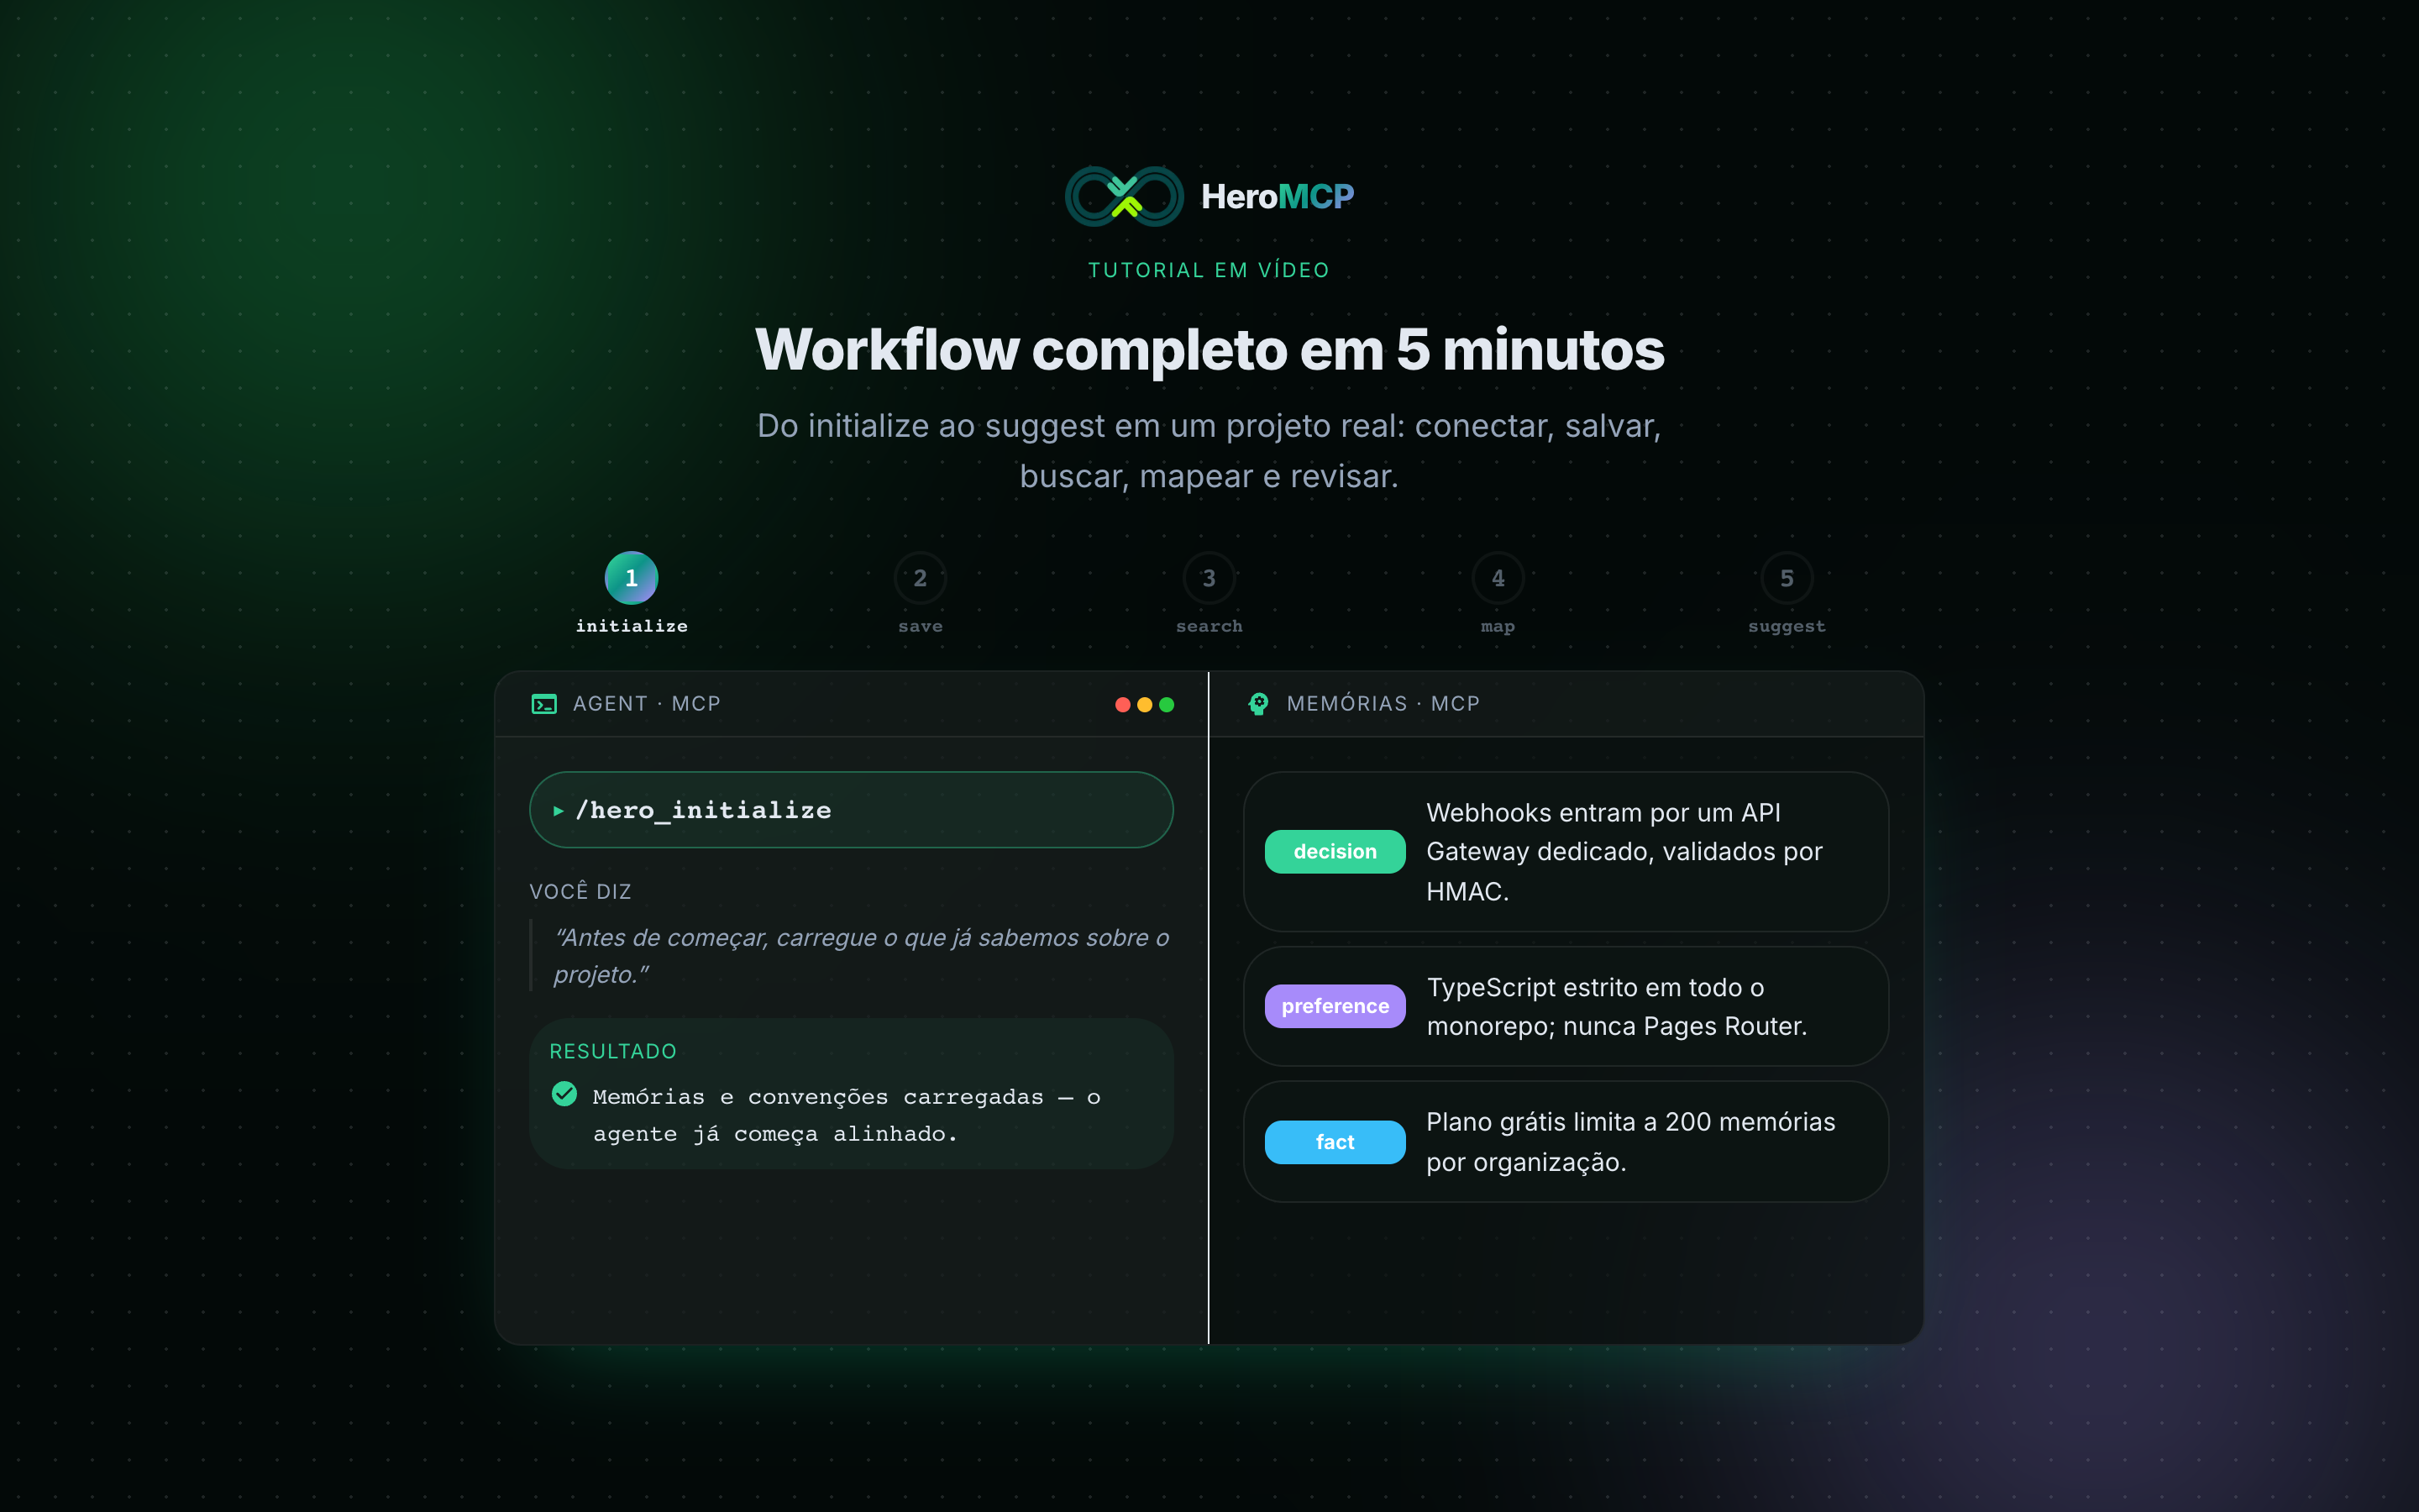The image size is (2419, 1512).
Task: Click the RESULTADO label
Action: [613, 1052]
